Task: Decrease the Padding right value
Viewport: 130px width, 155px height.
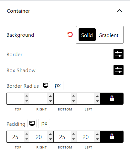Action: point(50,139)
